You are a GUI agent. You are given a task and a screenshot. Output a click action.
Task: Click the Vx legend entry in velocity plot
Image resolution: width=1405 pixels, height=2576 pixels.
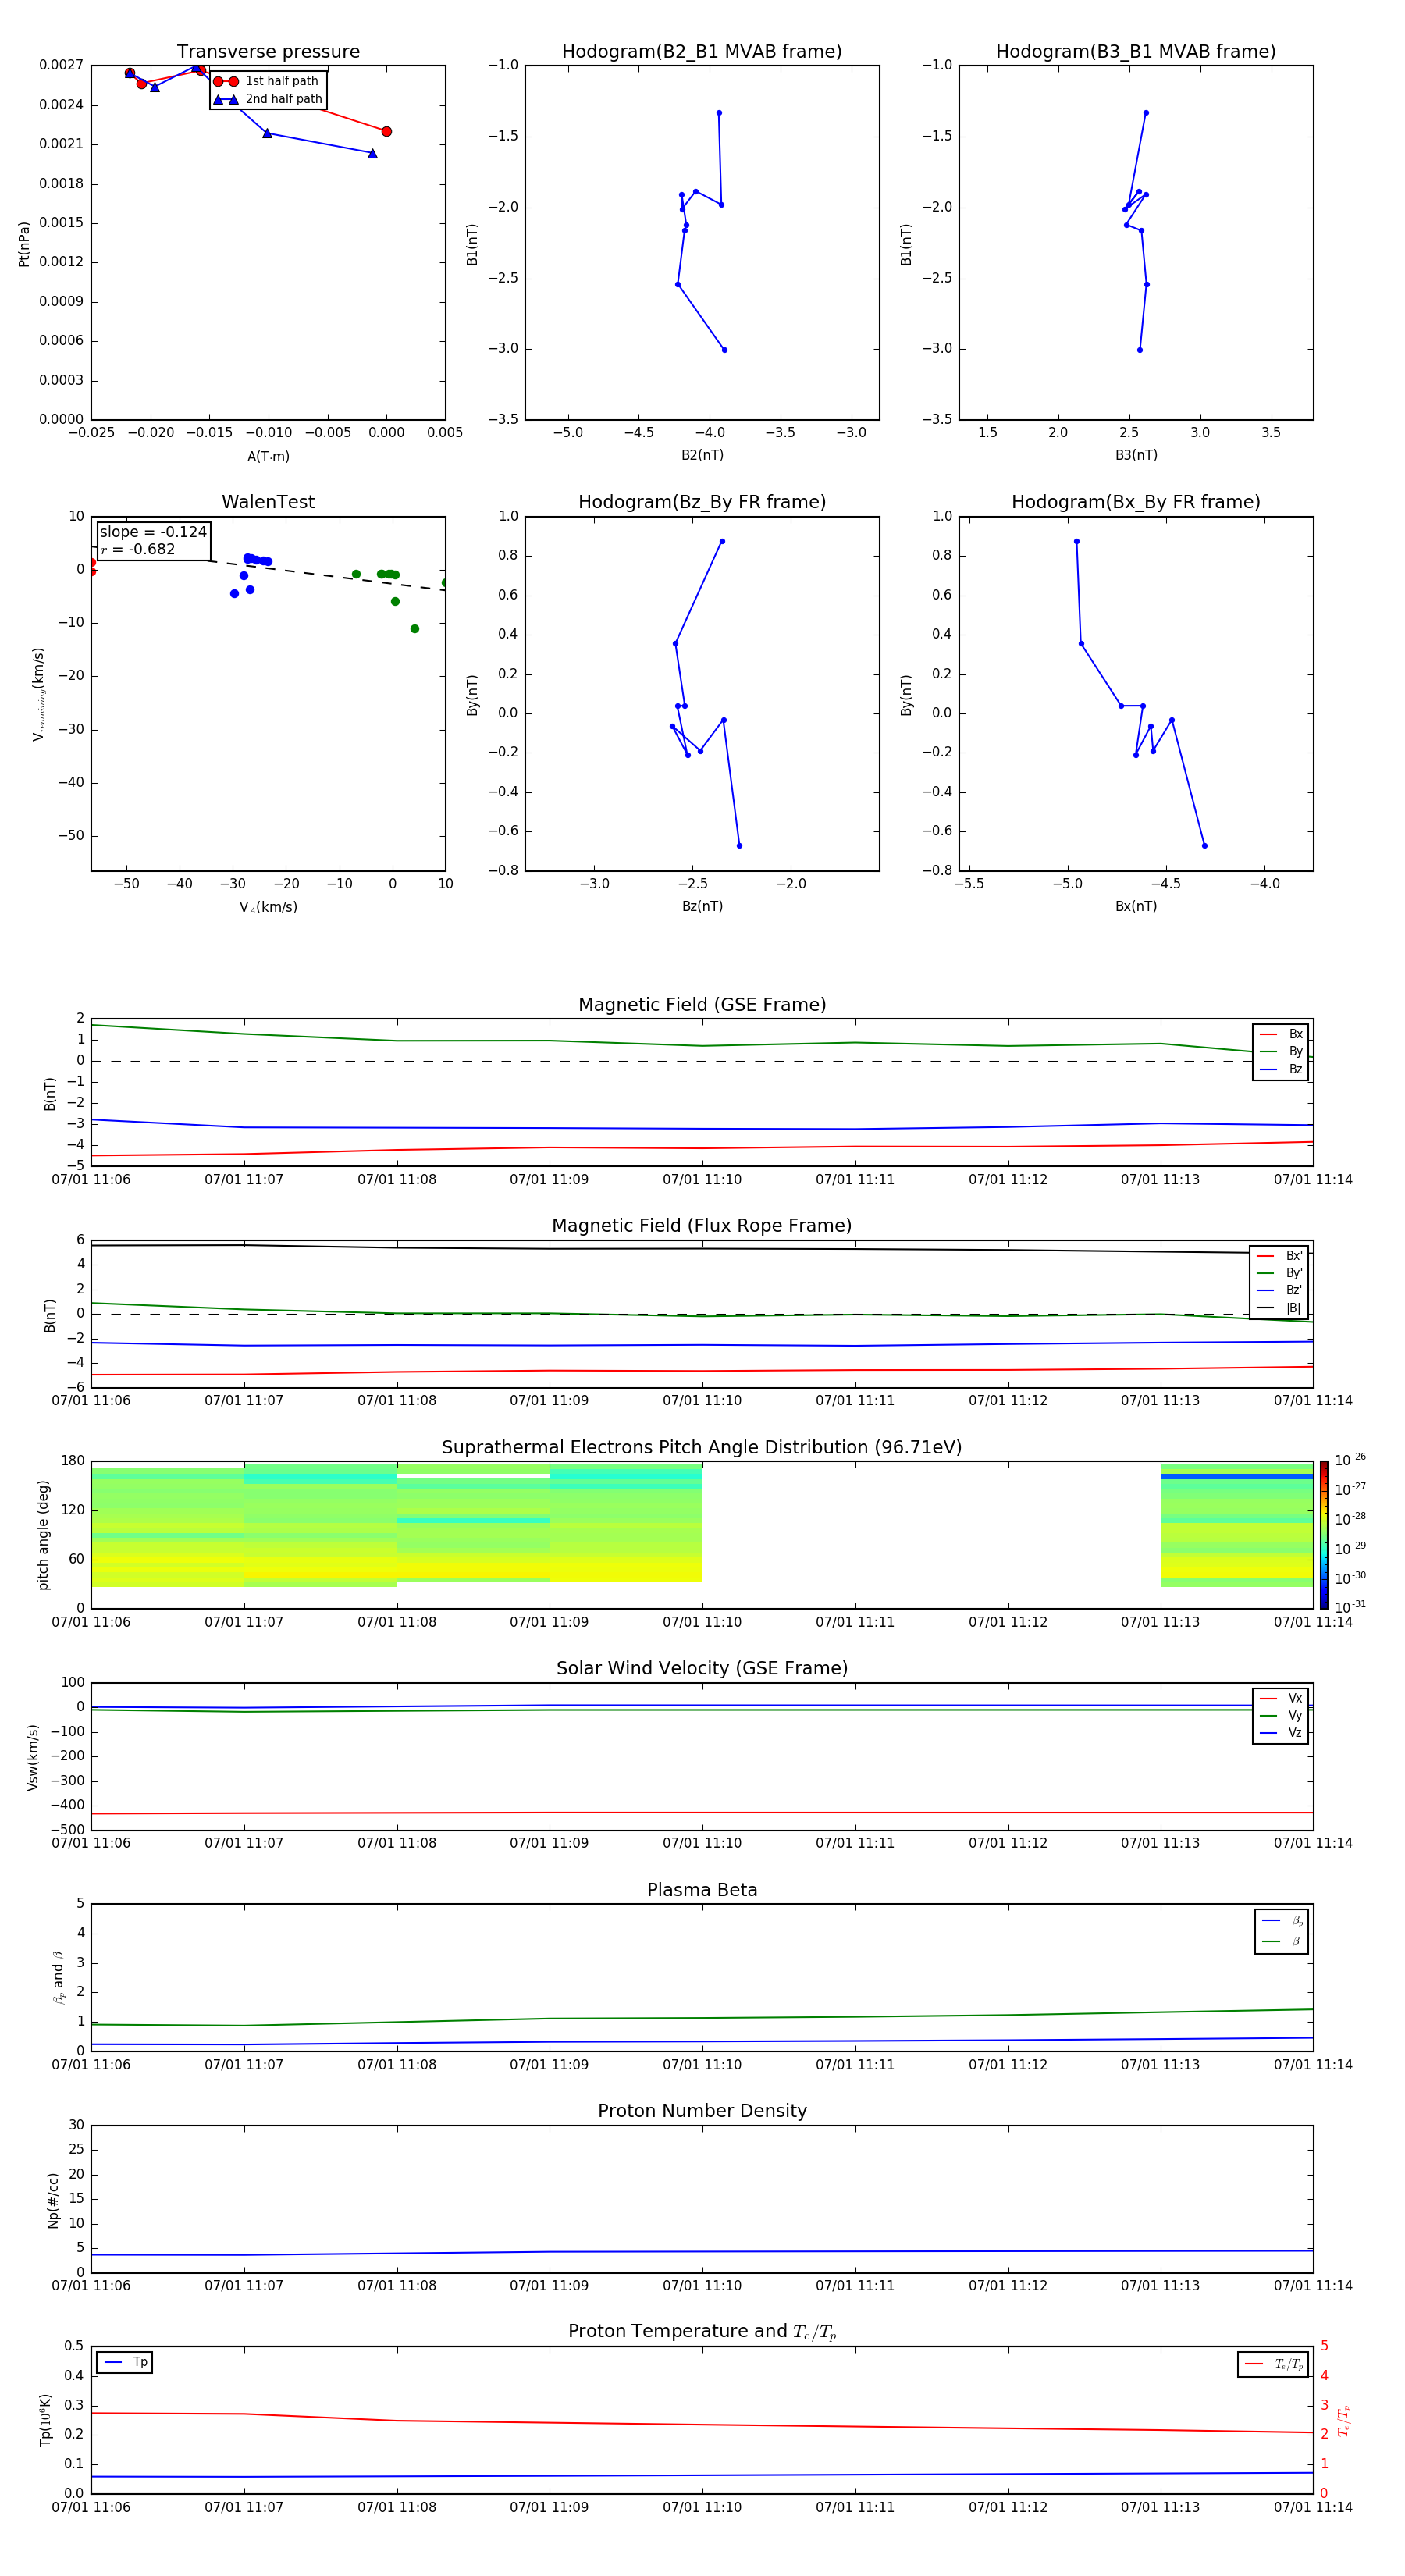pyautogui.click(x=1281, y=1698)
